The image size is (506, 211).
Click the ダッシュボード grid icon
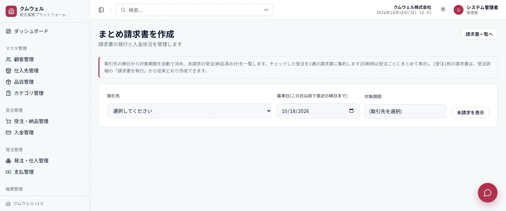click(8, 31)
